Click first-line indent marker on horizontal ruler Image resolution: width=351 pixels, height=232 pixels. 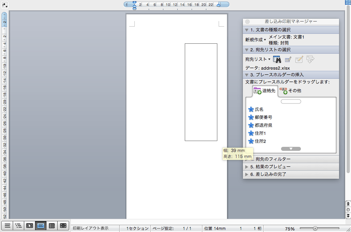(134, 3)
